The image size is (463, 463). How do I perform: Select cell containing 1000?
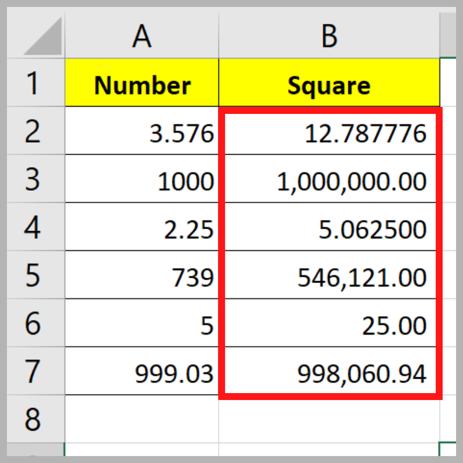142,178
